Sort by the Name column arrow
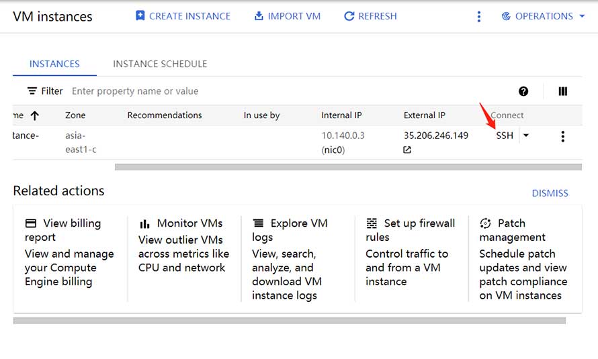 (35, 115)
